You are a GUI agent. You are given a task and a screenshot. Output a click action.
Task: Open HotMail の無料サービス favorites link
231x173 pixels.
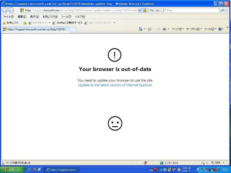[67, 23]
